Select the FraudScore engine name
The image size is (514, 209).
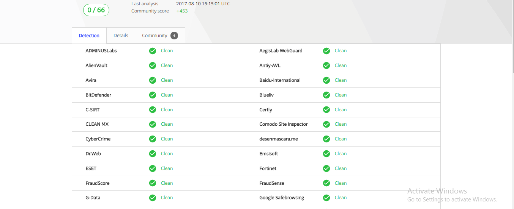(98, 183)
